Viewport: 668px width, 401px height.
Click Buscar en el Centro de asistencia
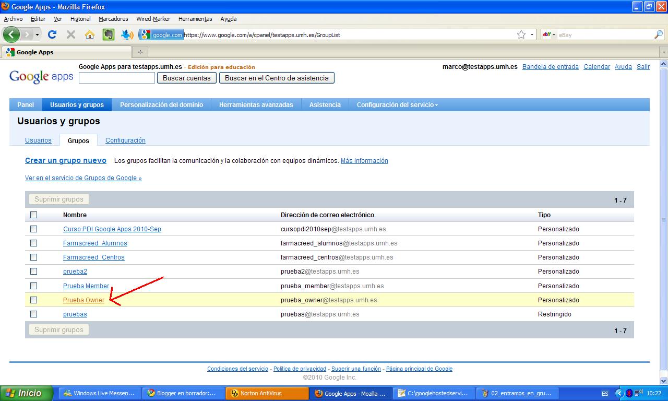[277, 78]
